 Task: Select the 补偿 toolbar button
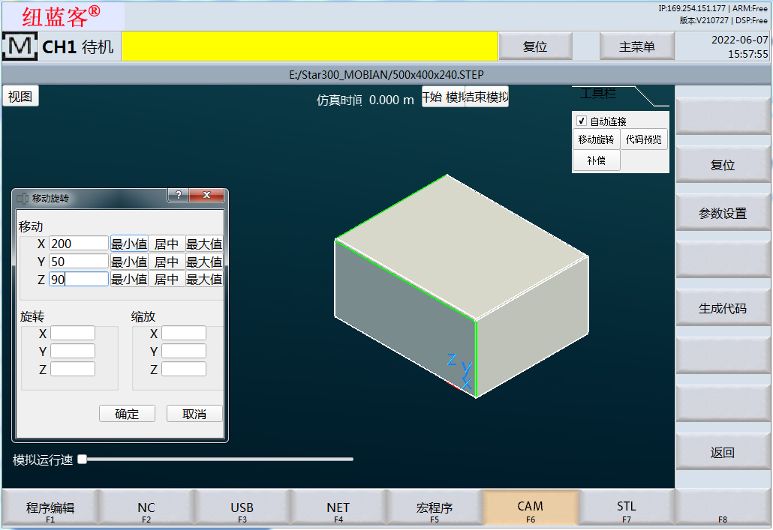click(597, 160)
